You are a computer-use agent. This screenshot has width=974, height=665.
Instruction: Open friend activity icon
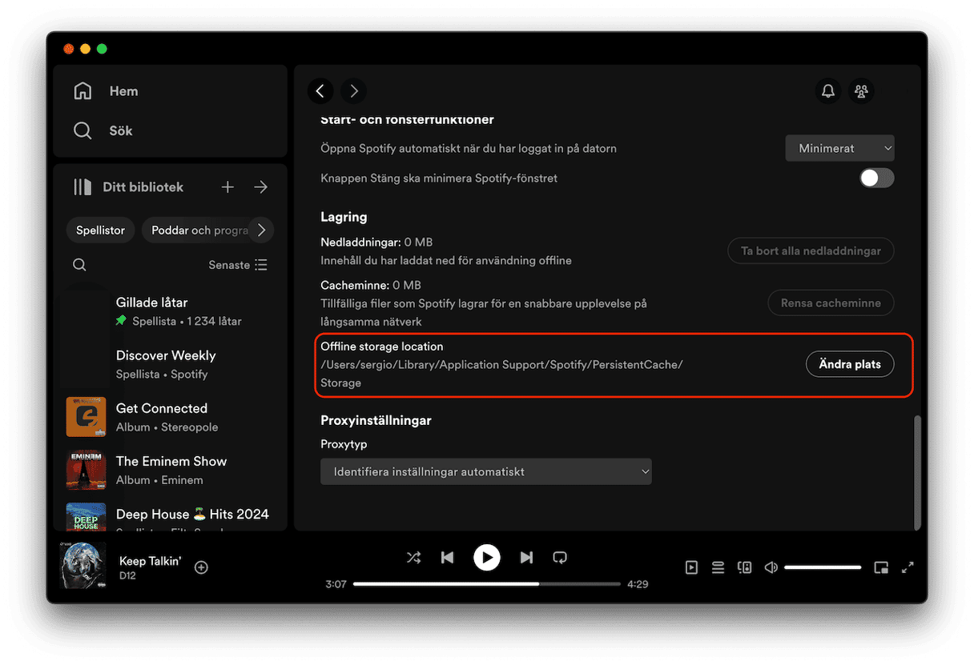coord(861,91)
